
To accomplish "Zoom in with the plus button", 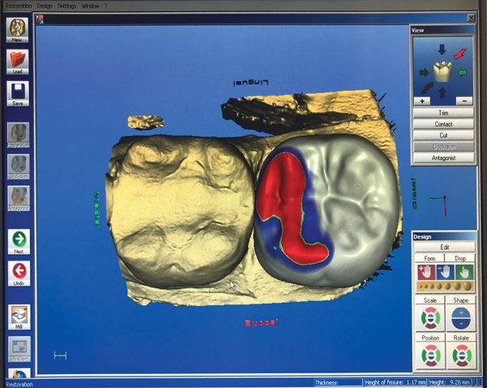I will (x=423, y=101).
